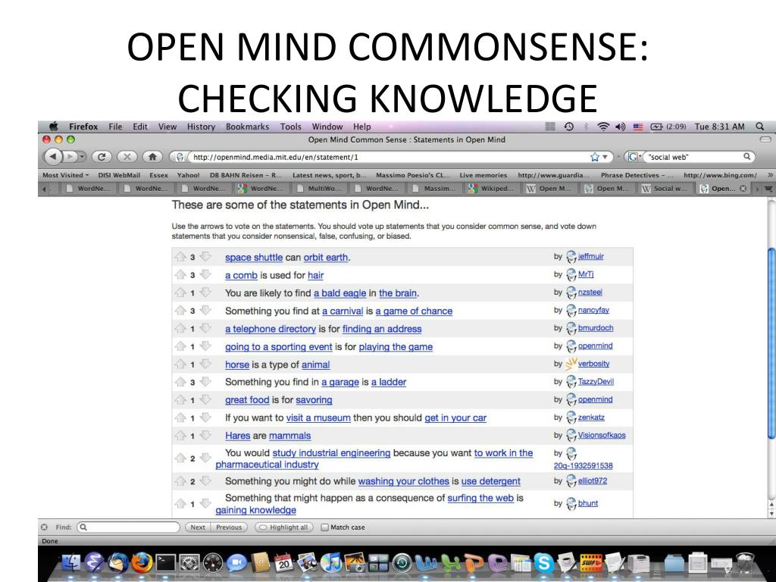This screenshot has height=582, width=776.
Task: Enable the Match case checkbox
Action: click(324, 527)
